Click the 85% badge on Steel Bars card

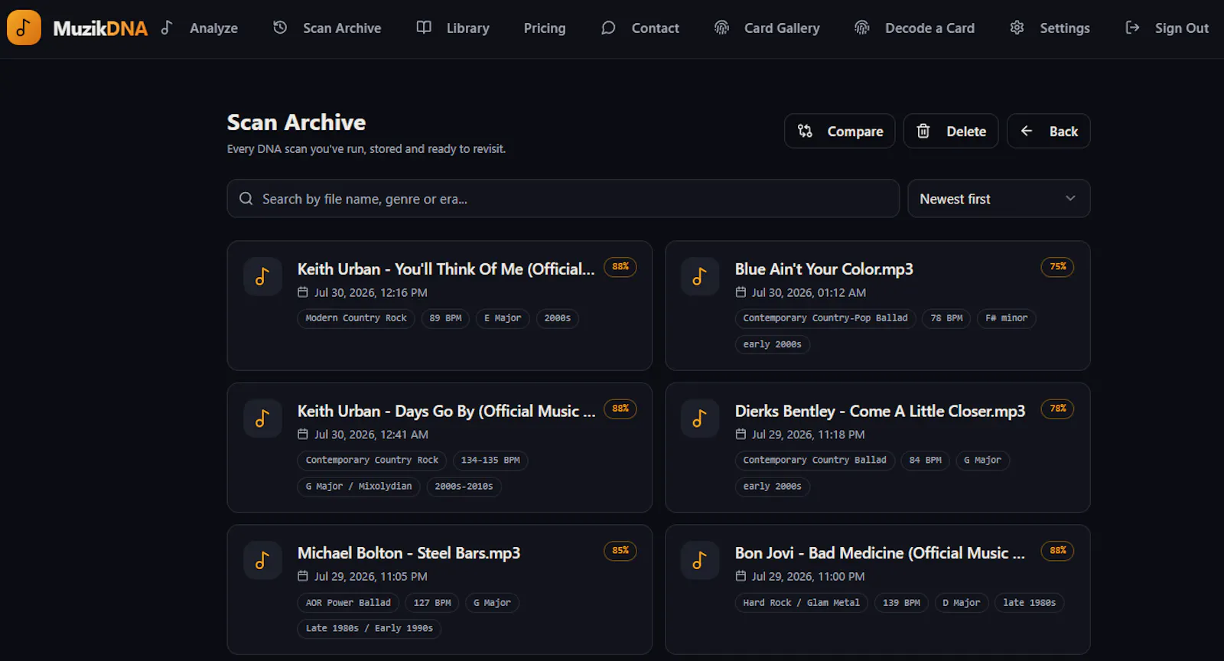tap(620, 551)
